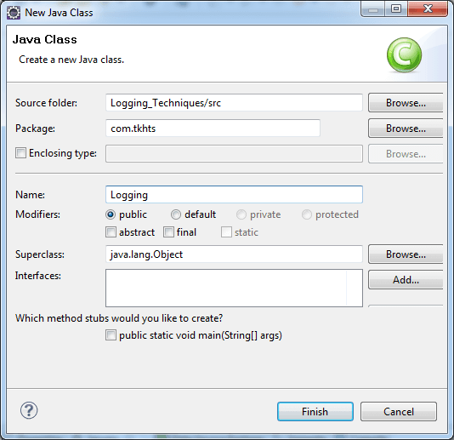Click the Superclass java.lang.Object field
The height and width of the screenshot is (440, 454).
(x=234, y=254)
